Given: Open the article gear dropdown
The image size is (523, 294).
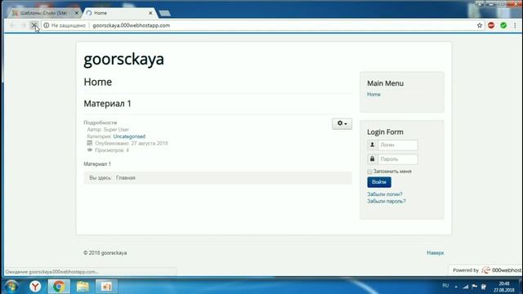Looking at the screenshot, I should click(342, 123).
